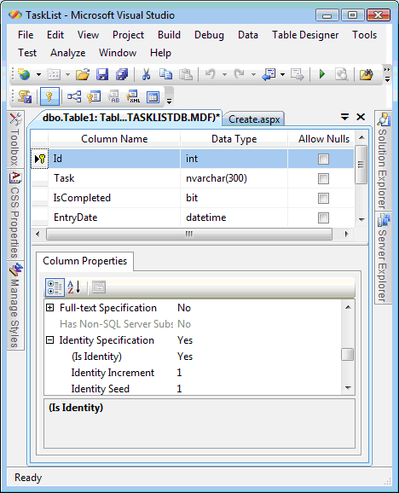Viewport: 399px width, 493px height.
Task: Click the Paste clipboard icon
Action: coord(186,74)
